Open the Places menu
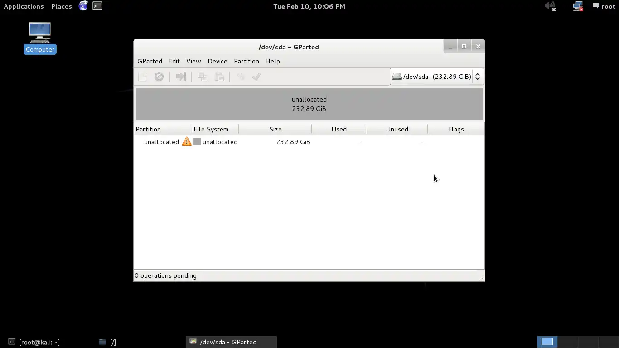 [61, 6]
